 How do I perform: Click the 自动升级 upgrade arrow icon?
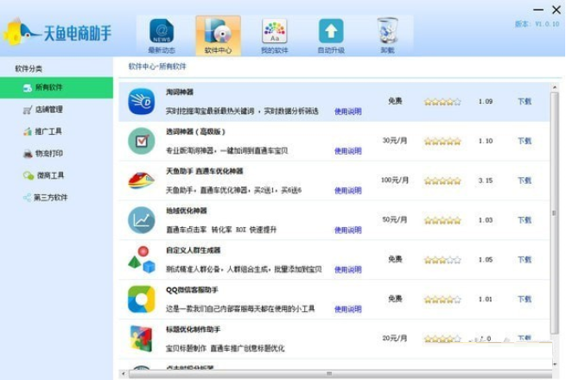tap(331, 35)
